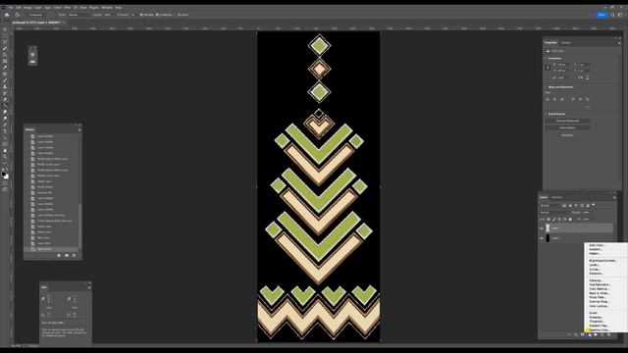The image size is (628, 353).
Task: Choose Curves from adjustment menu
Action: pyautogui.click(x=595, y=270)
